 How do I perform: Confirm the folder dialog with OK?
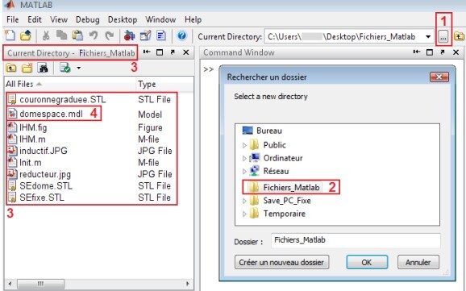click(x=367, y=262)
